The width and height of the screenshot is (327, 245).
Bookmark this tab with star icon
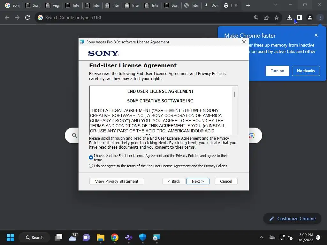click(x=277, y=18)
